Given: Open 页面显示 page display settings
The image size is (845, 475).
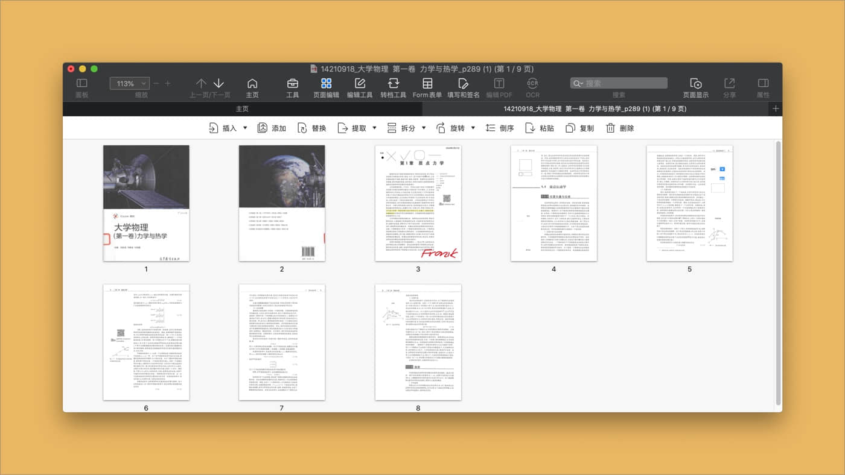Looking at the screenshot, I should point(695,84).
